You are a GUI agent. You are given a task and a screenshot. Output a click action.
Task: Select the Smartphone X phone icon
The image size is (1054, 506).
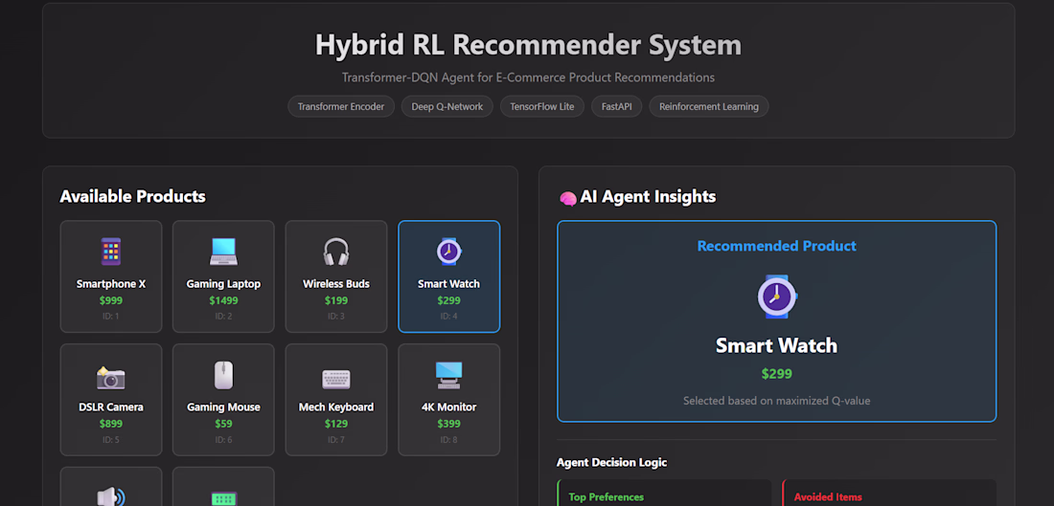(x=111, y=252)
